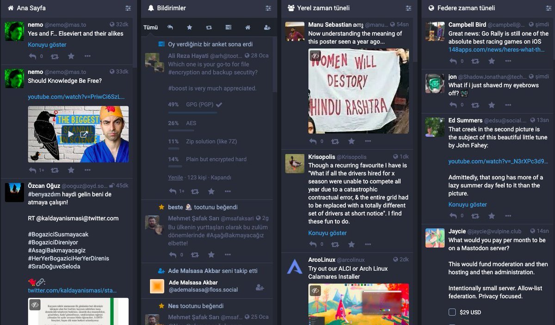The image size is (555, 325).
Task: Open more menu on nemo's Elsevier post
Action: tap(87, 56)
